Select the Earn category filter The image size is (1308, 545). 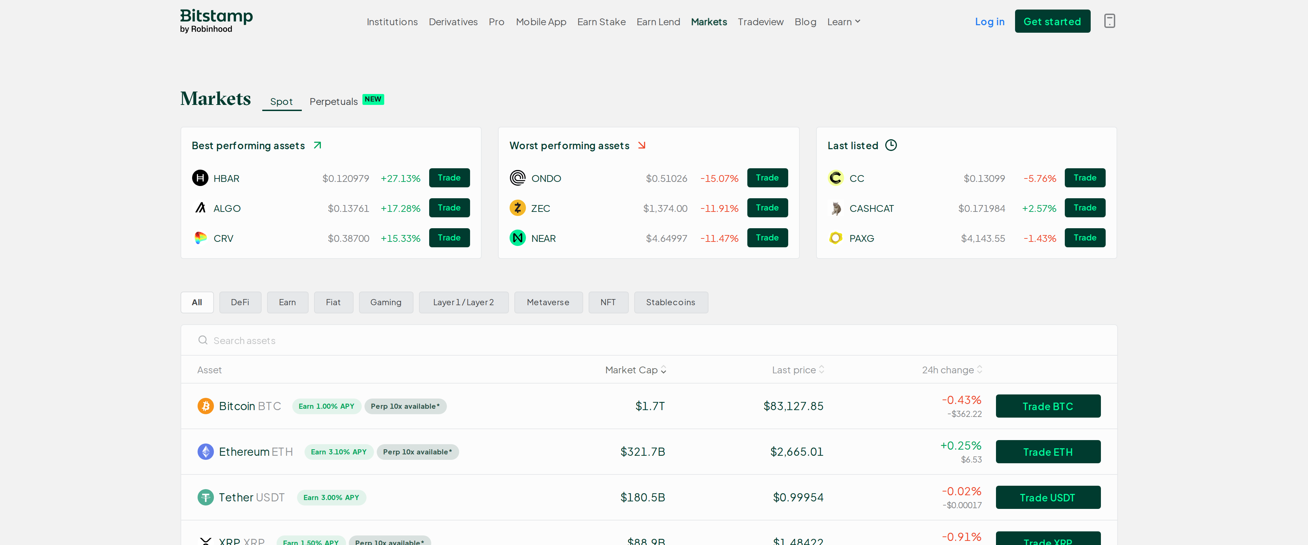[x=287, y=302]
